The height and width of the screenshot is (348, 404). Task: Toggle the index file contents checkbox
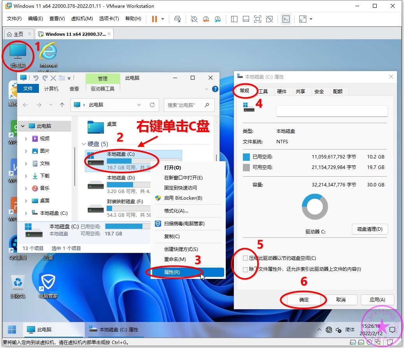coord(245,269)
